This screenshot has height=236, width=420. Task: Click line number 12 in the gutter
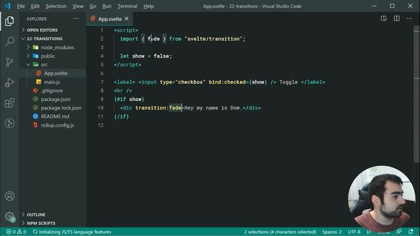coord(100,125)
